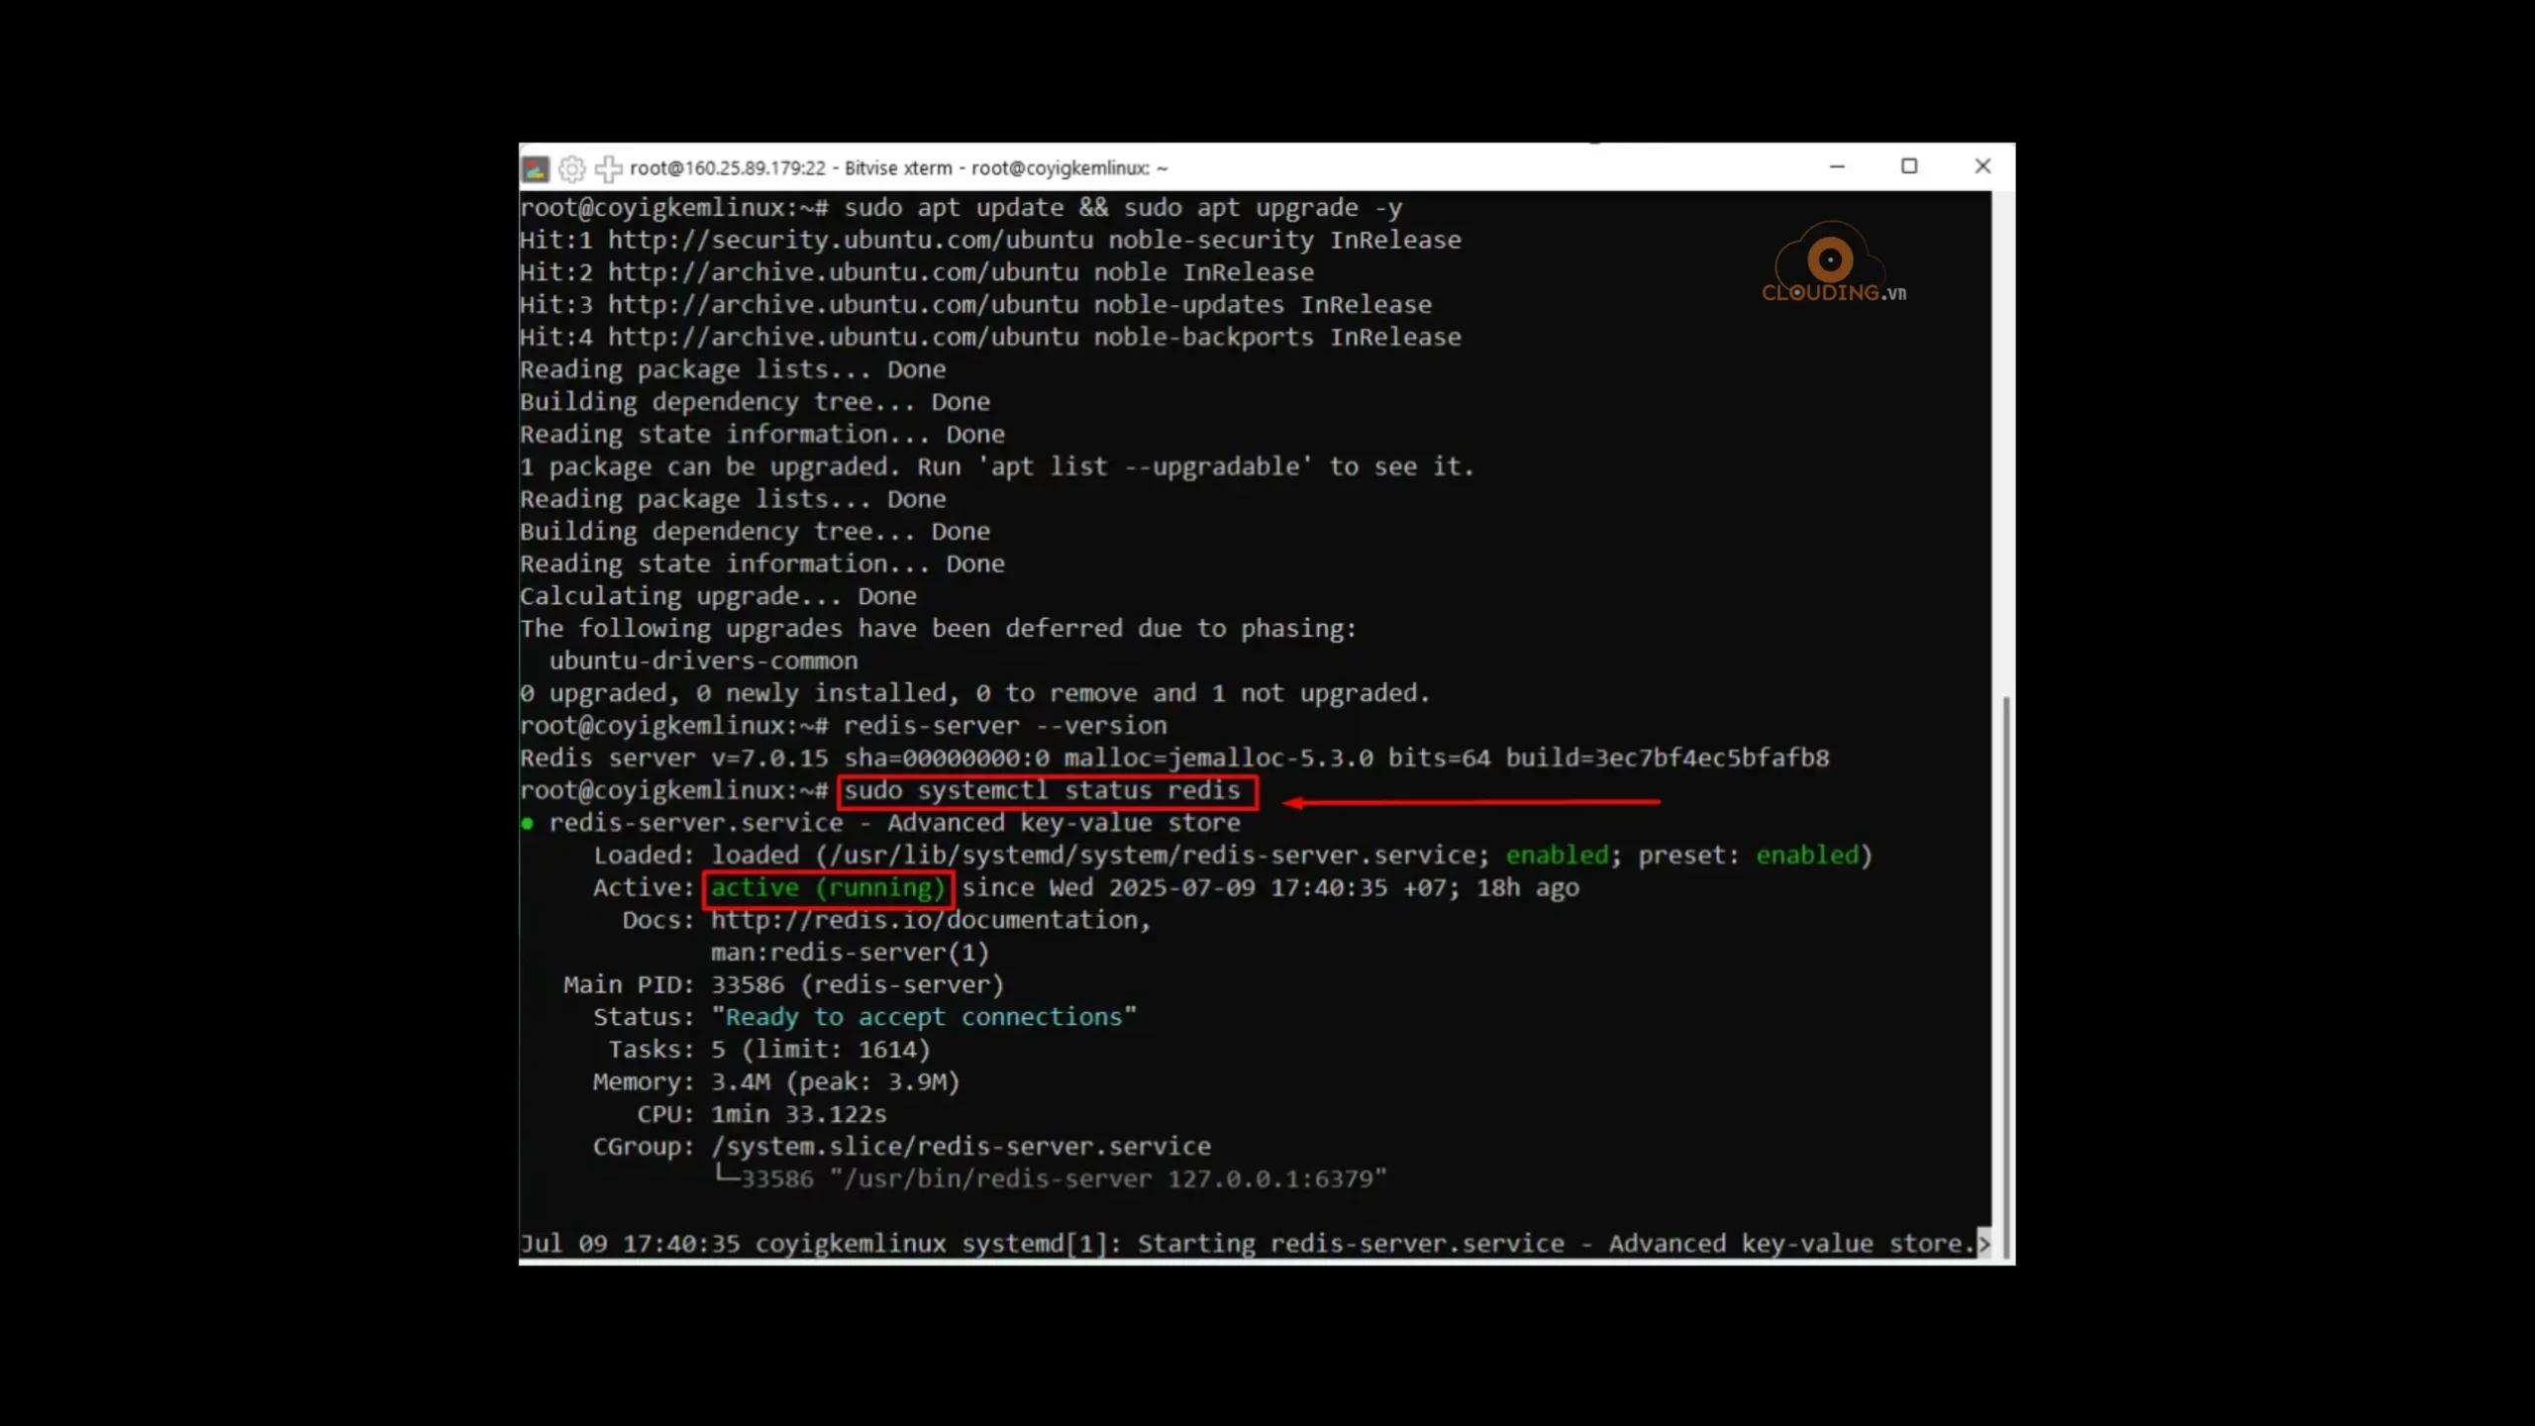
Task: Click the plus-shaped new window icon
Action: click(609, 168)
